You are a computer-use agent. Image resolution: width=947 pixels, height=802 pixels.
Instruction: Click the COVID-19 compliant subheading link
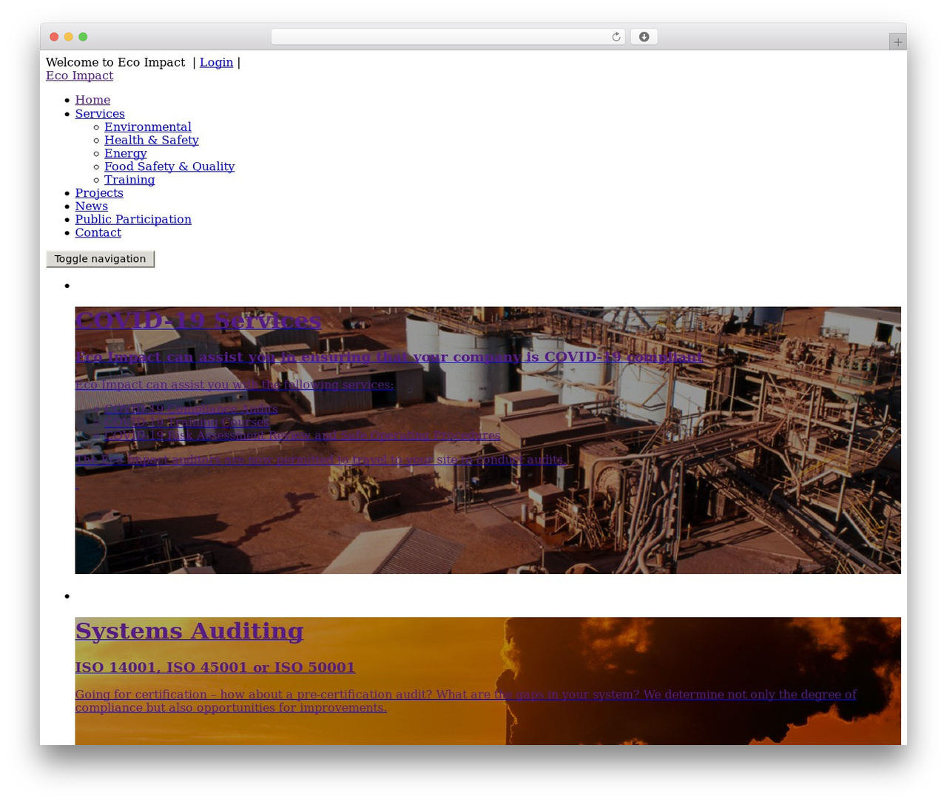click(389, 357)
